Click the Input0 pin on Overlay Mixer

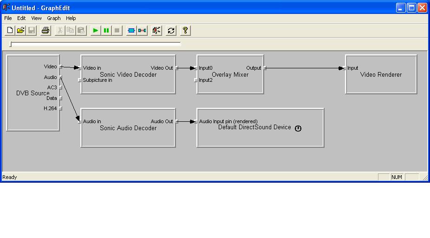195,68
